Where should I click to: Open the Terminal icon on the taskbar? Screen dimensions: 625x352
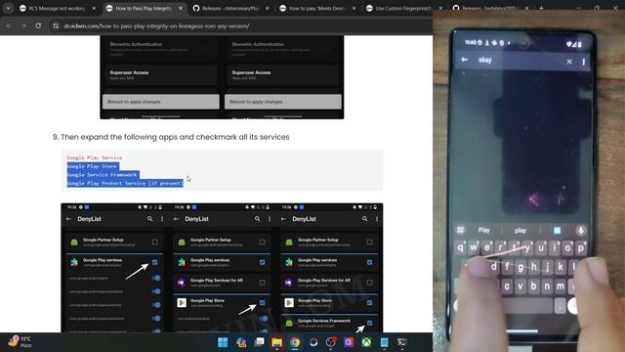click(x=401, y=342)
